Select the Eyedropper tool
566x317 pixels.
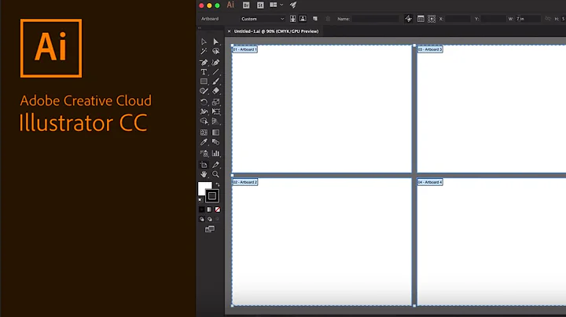(204, 142)
